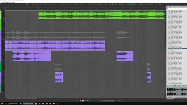Click the toolbar play triangle icon
This screenshot has height=105, width=187.
tap(112, 4)
